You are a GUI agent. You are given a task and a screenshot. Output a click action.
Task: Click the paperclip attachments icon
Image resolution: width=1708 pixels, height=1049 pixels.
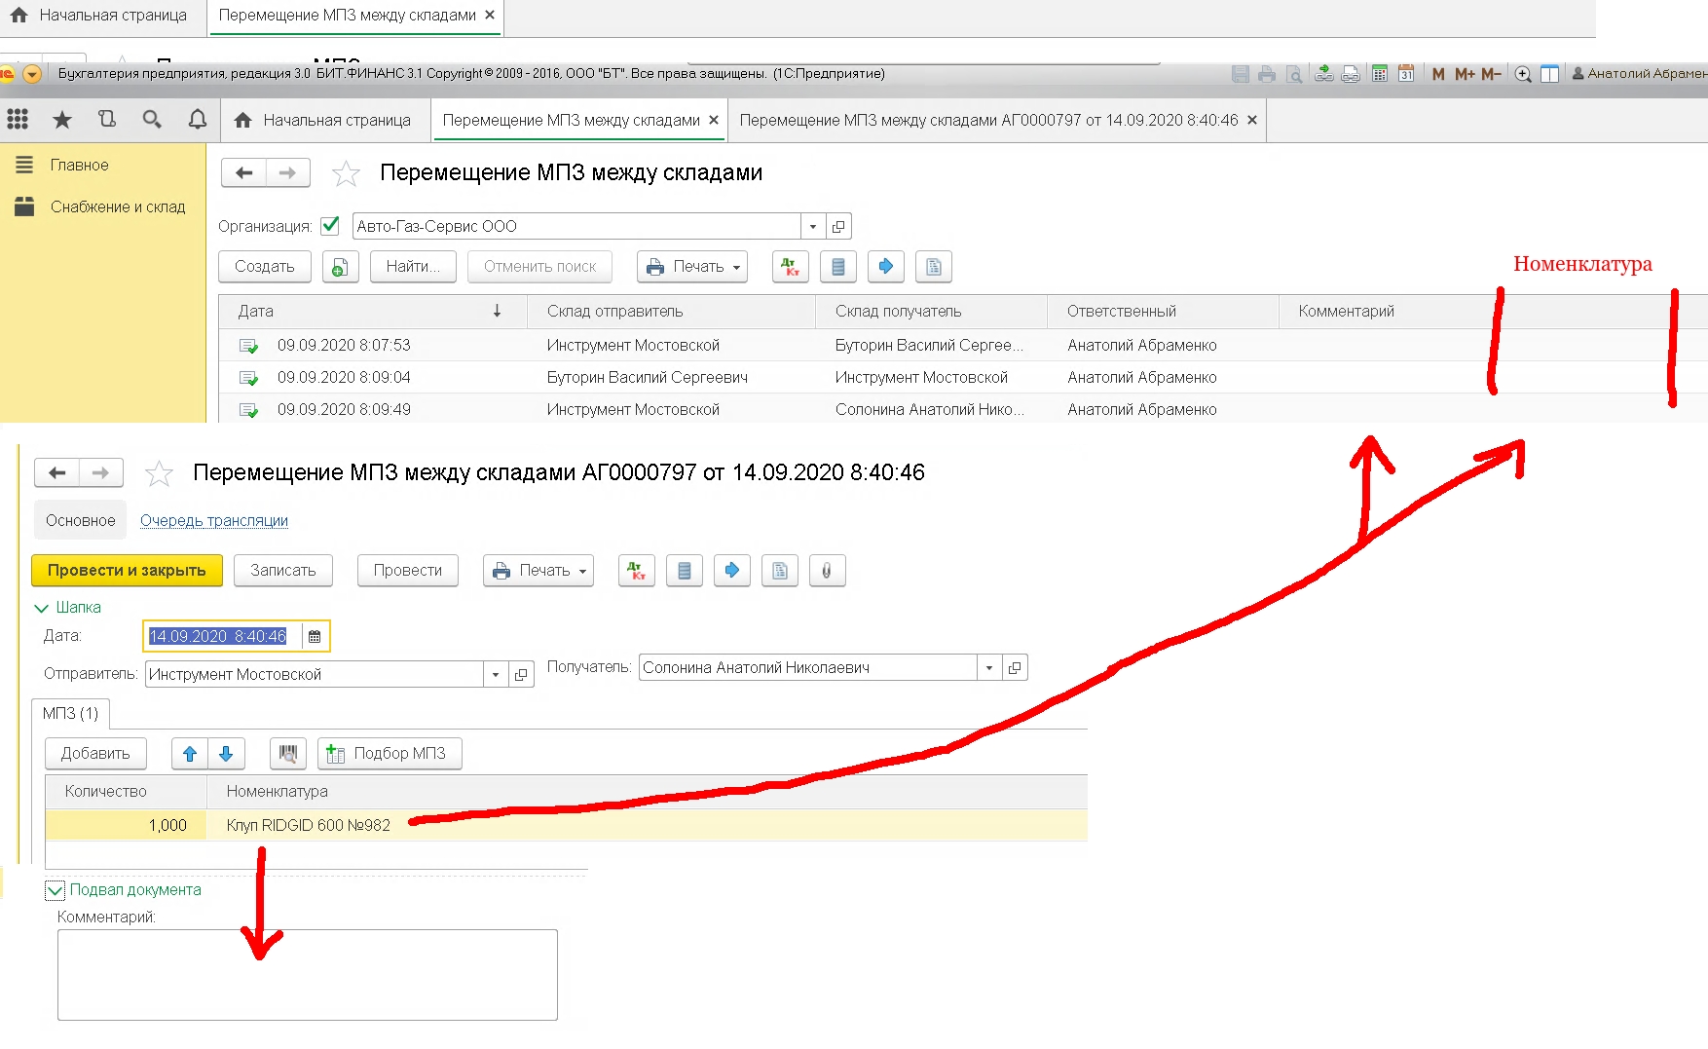point(826,571)
